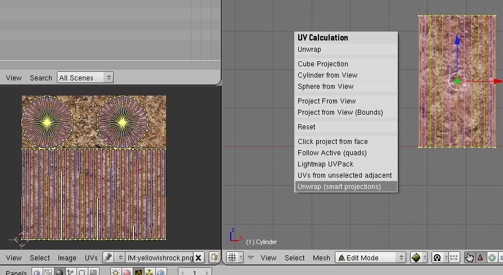Image resolution: width=503 pixels, height=275 pixels.
Task: Click the Material buttons red sphere icon
Action: 127,272
